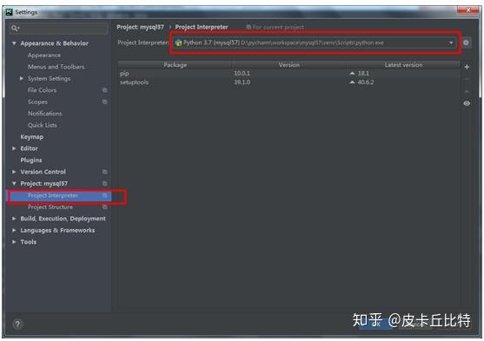This screenshot has height=341, width=484.
Task: Click setuptools version 39.1.0 cell
Action: pos(242,82)
